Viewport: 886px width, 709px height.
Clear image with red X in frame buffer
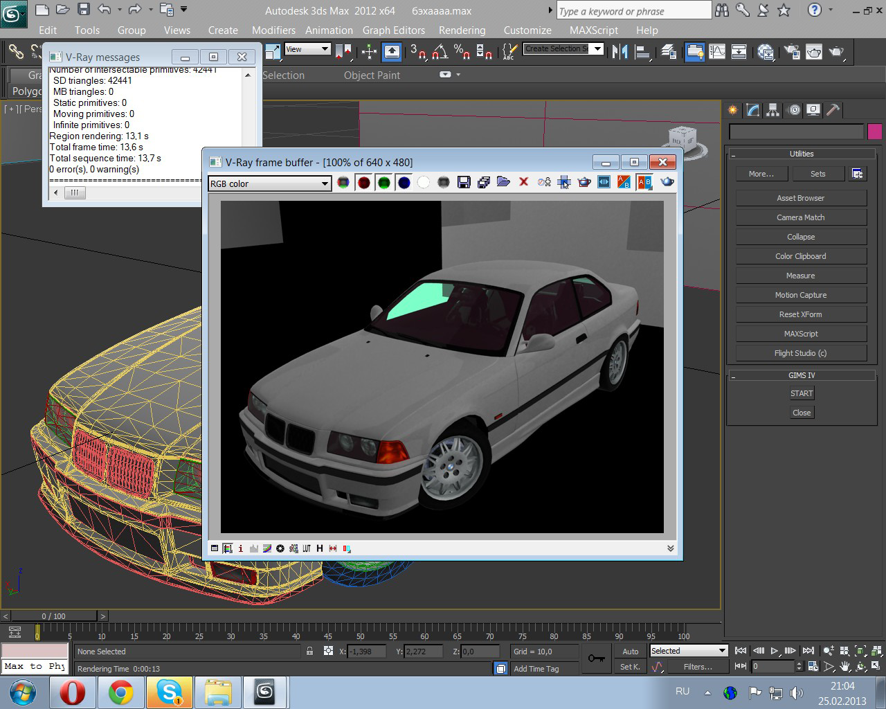524,182
